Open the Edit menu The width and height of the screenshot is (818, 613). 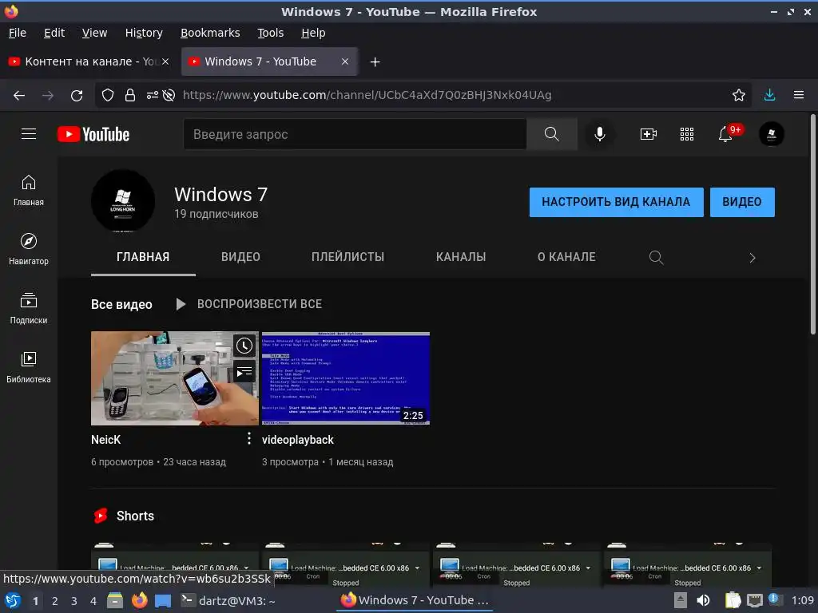(54, 33)
